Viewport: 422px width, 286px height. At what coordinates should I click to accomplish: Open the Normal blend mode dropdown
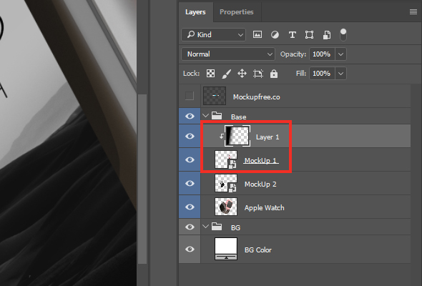(228, 54)
